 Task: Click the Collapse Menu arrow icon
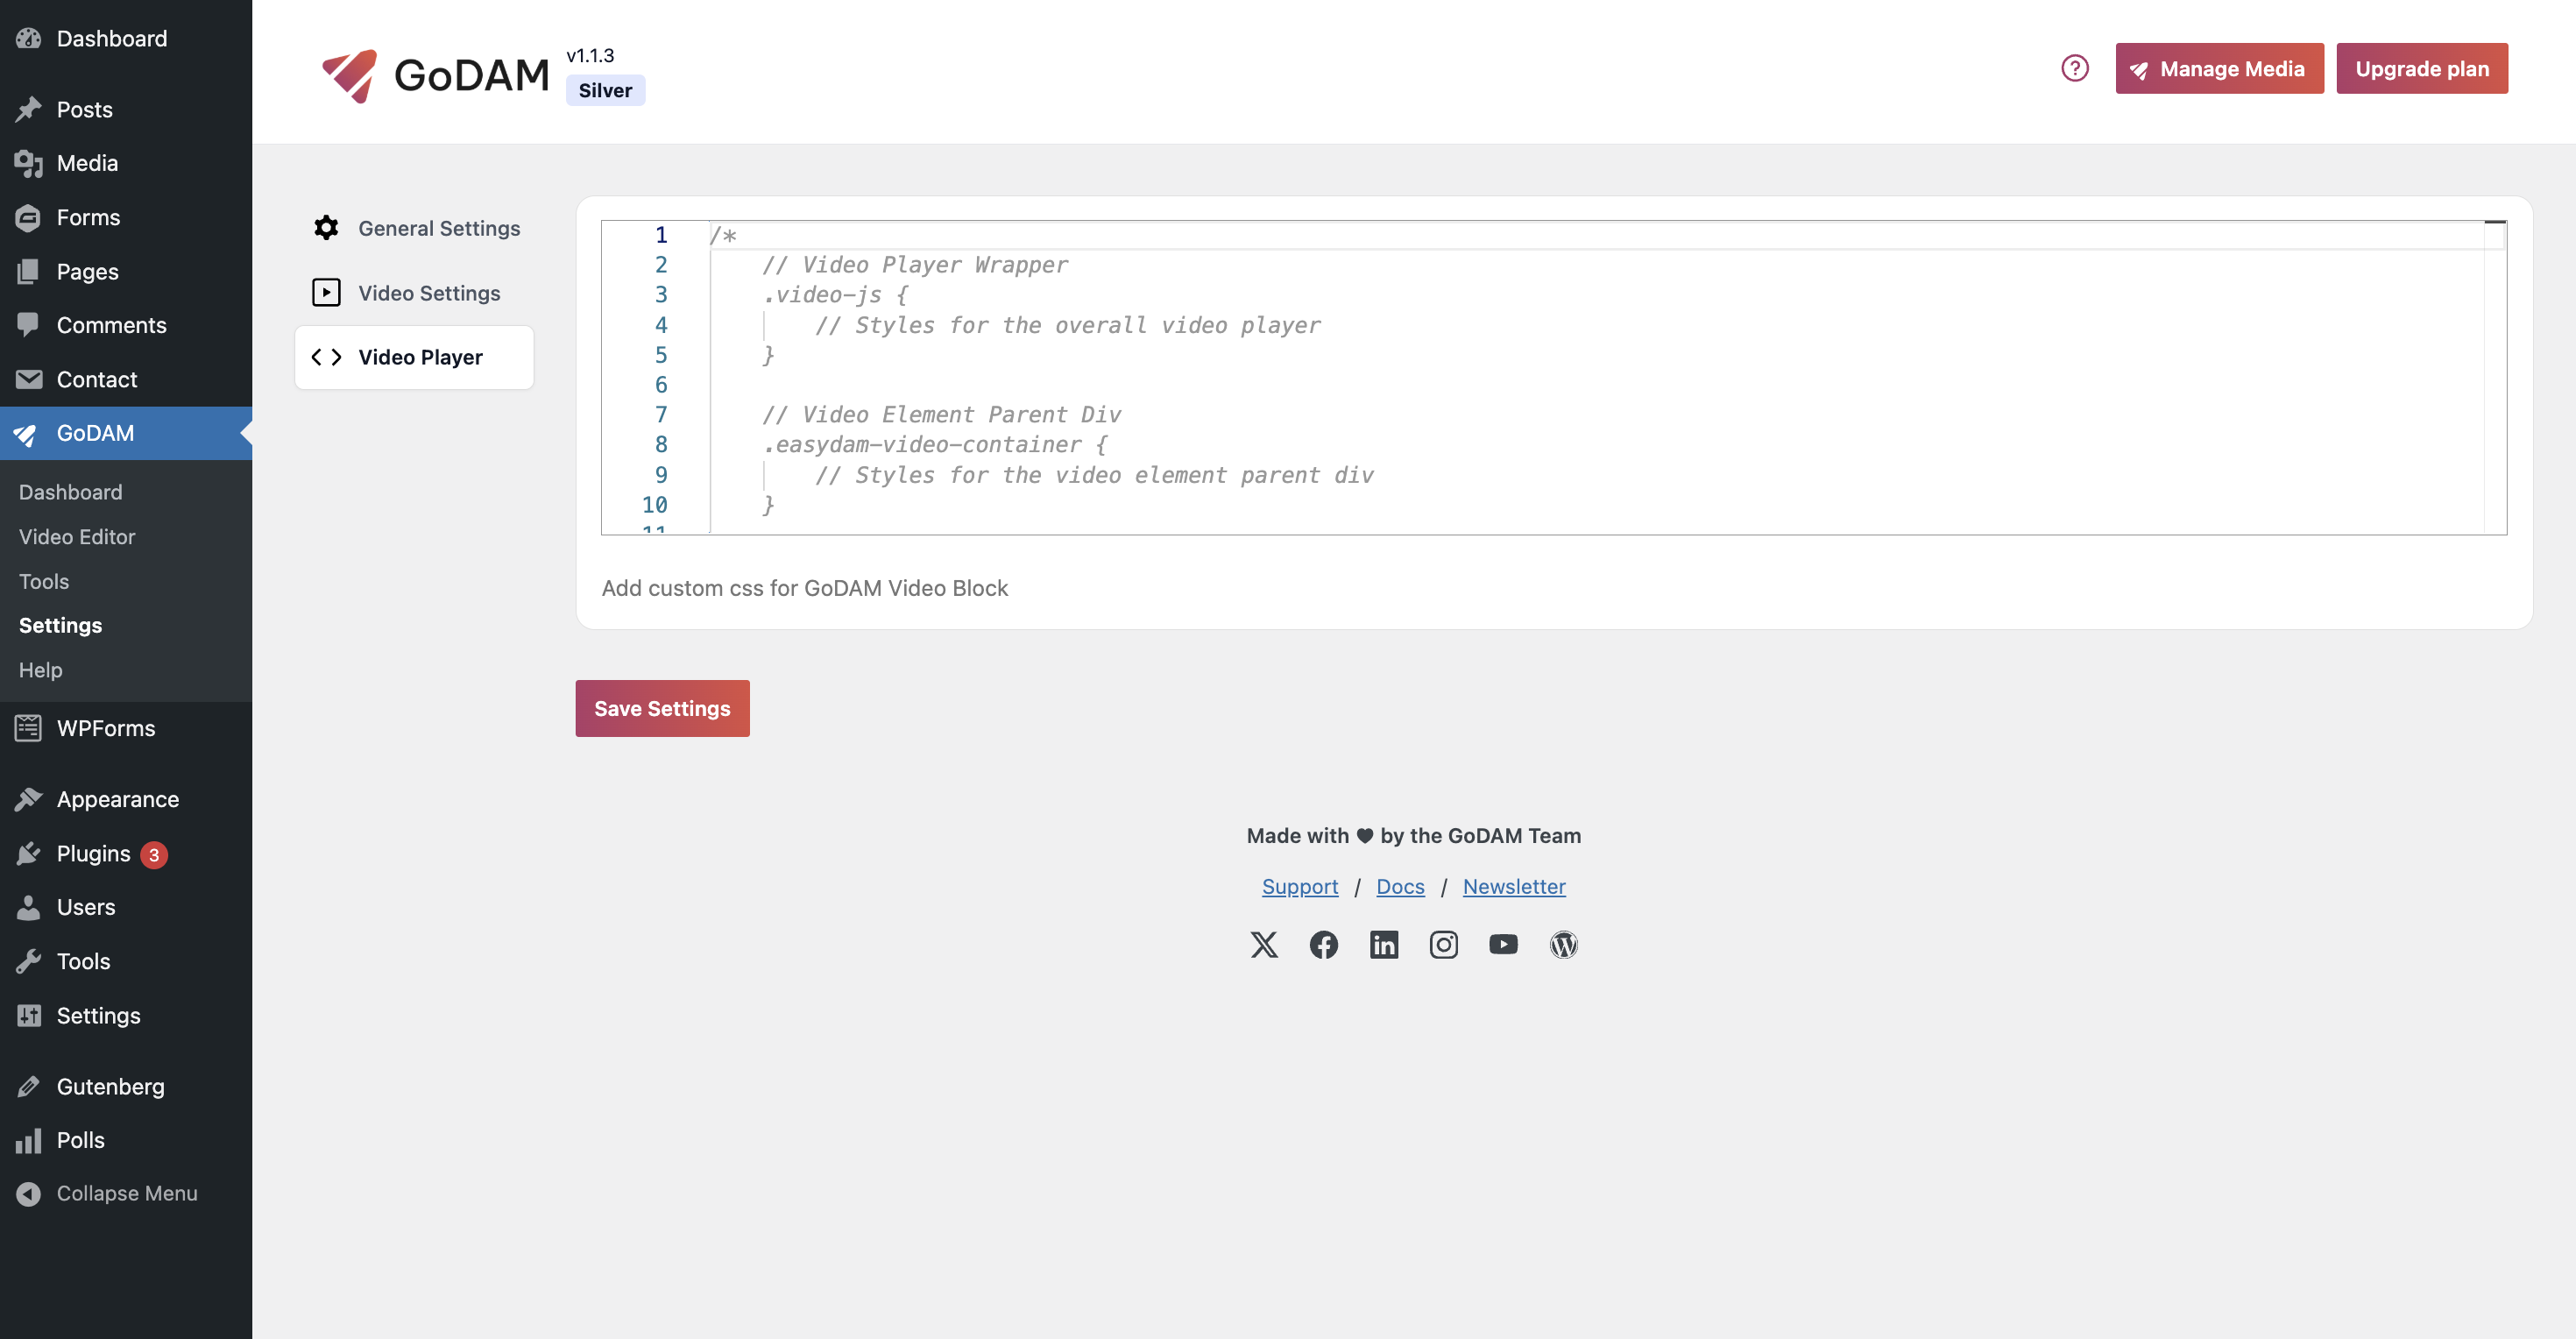pos(29,1193)
